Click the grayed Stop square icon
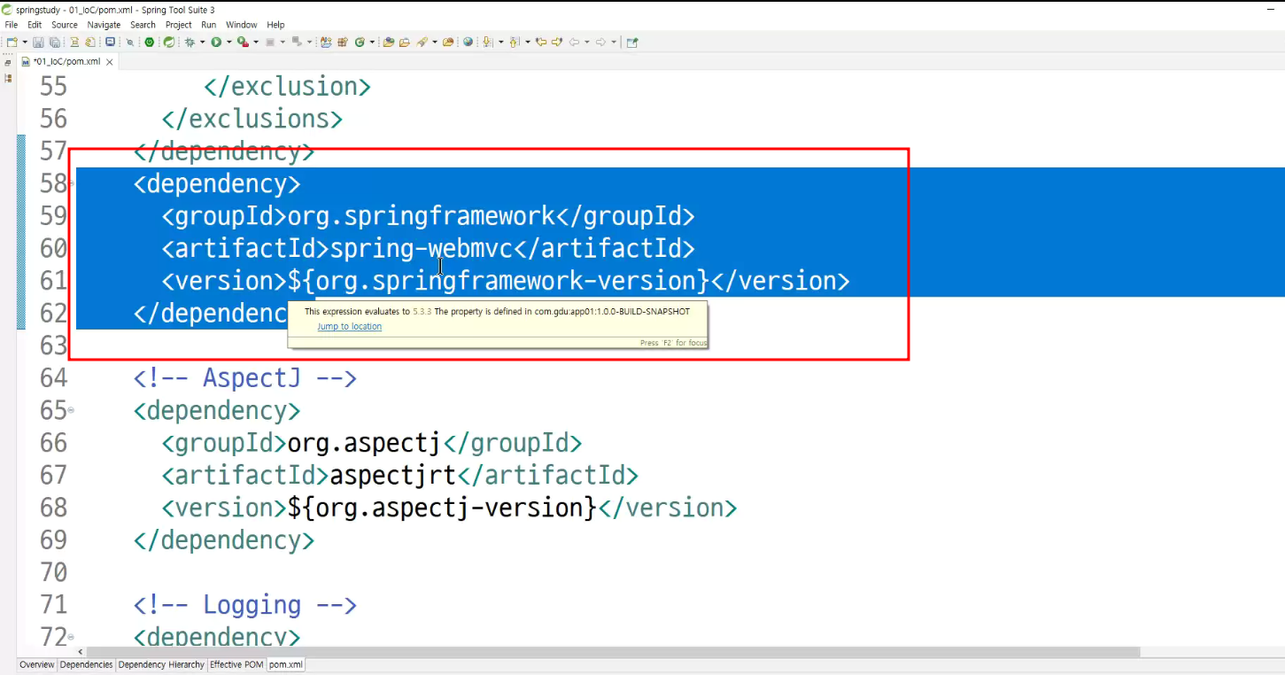The width and height of the screenshot is (1285, 675). [269, 42]
